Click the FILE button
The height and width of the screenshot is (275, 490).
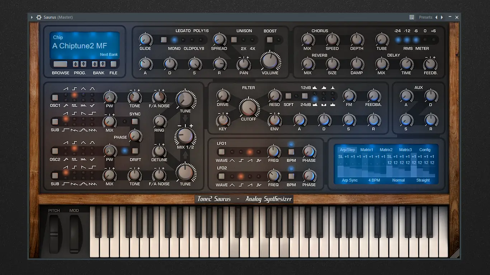(113, 64)
